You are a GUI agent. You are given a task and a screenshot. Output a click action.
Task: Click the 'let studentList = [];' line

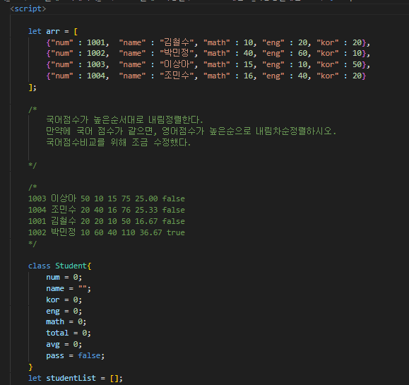click(x=76, y=378)
